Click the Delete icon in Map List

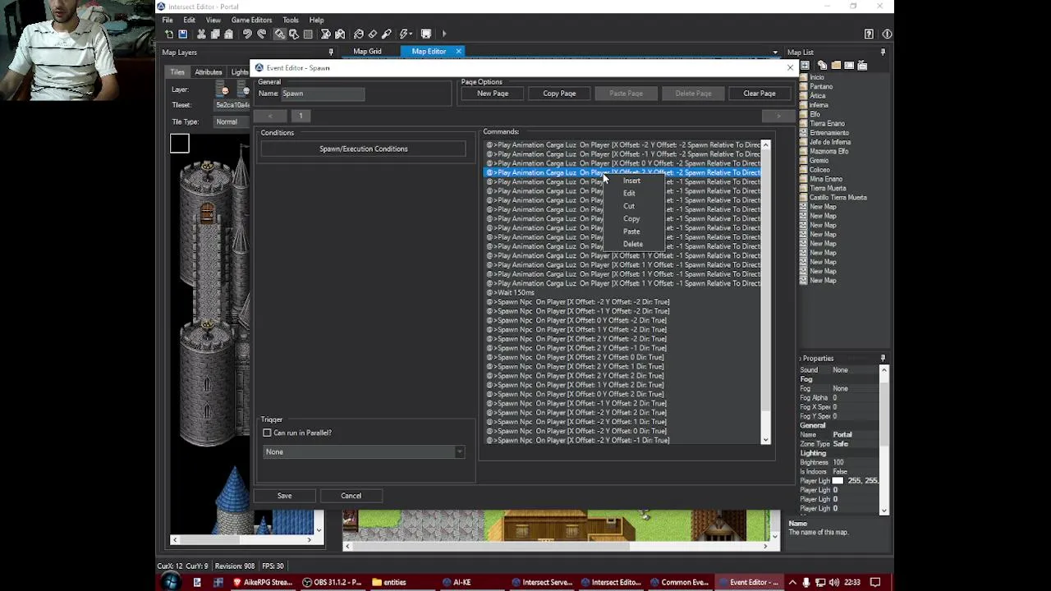click(861, 66)
